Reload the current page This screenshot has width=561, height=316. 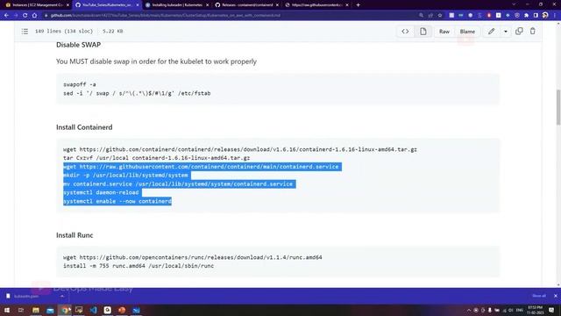(25, 16)
